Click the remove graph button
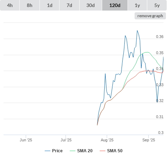 [150, 16]
